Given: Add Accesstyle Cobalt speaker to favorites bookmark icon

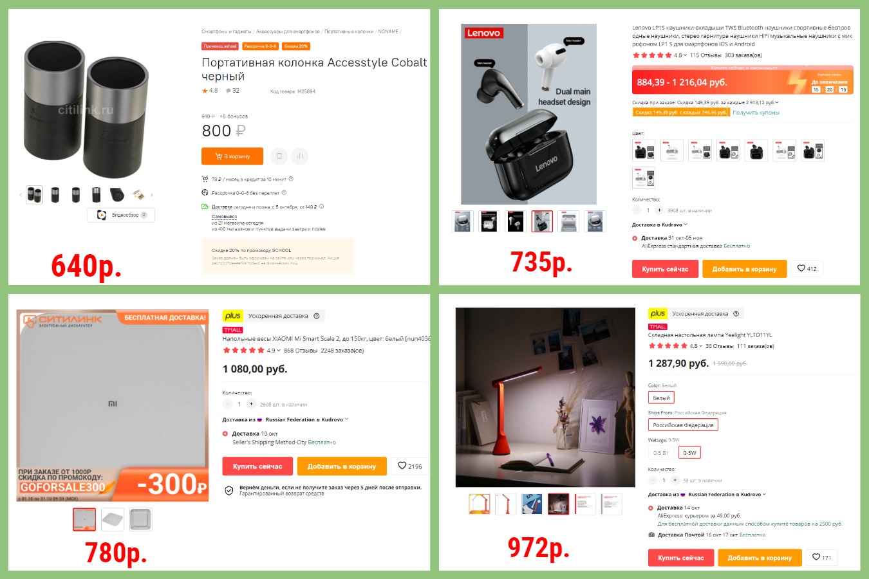Looking at the screenshot, I should 279,156.
